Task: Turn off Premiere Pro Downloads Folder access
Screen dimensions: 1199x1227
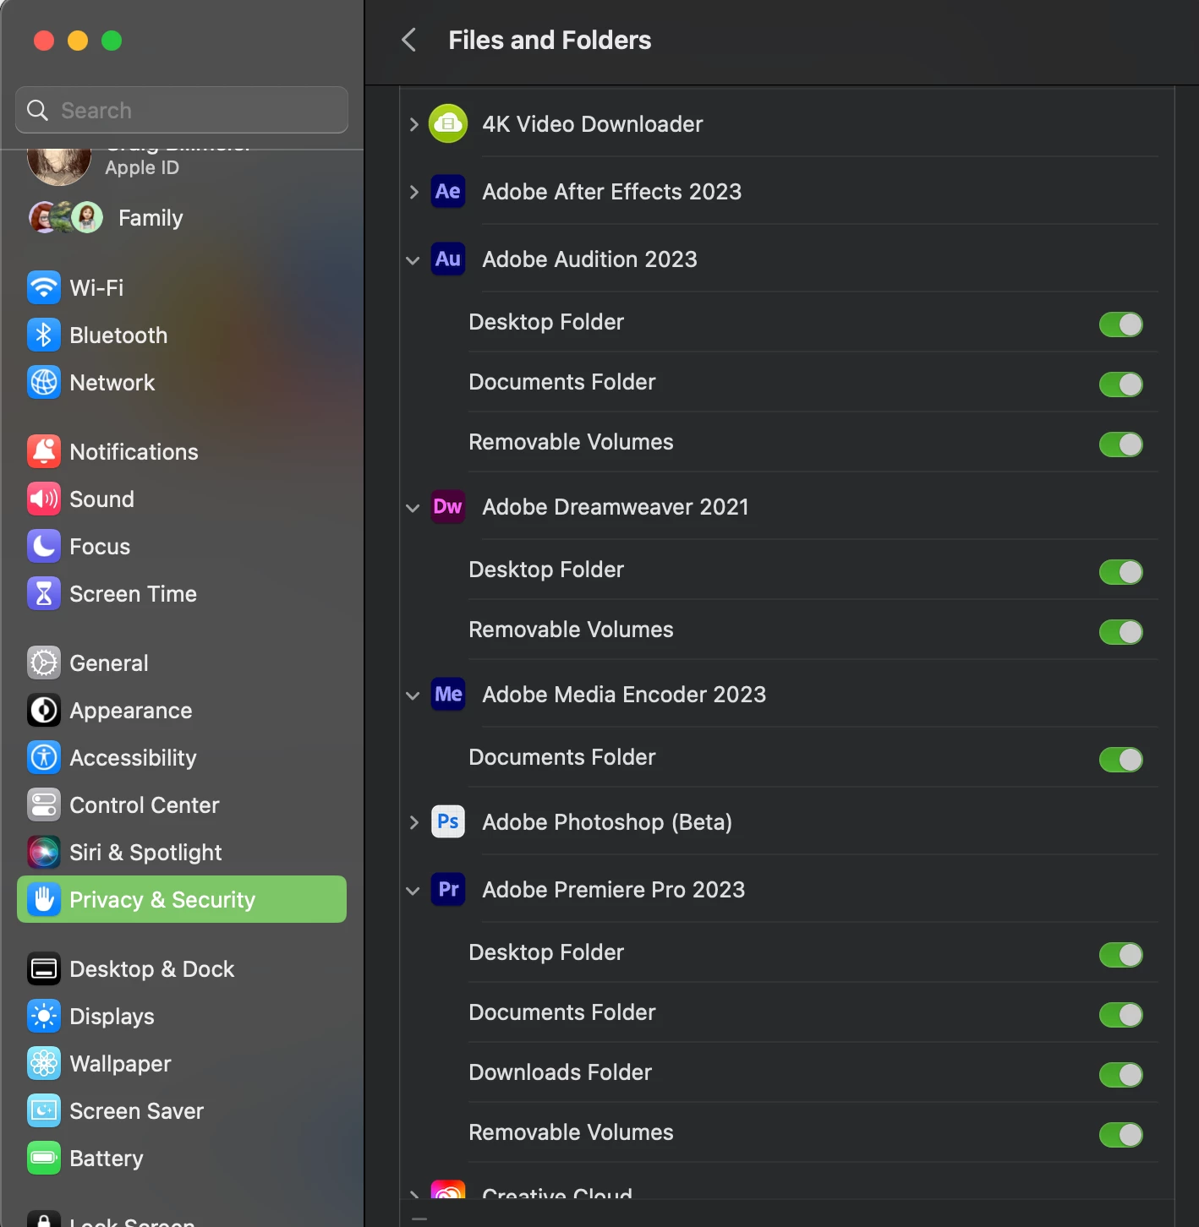Action: point(1121,1074)
